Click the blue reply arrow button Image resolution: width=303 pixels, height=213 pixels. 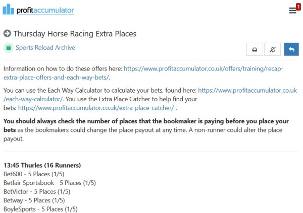click(291, 49)
